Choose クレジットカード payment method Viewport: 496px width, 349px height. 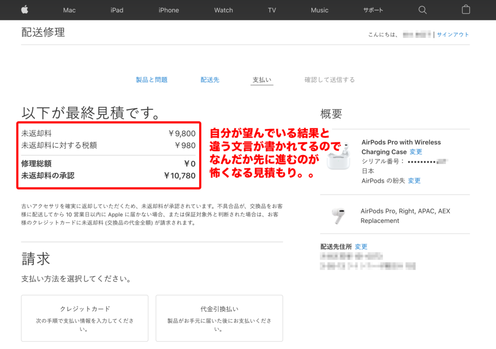[x=85, y=318]
